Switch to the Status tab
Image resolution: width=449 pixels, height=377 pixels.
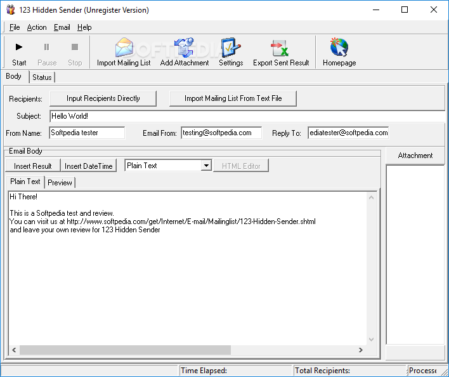tap(42, 77)
